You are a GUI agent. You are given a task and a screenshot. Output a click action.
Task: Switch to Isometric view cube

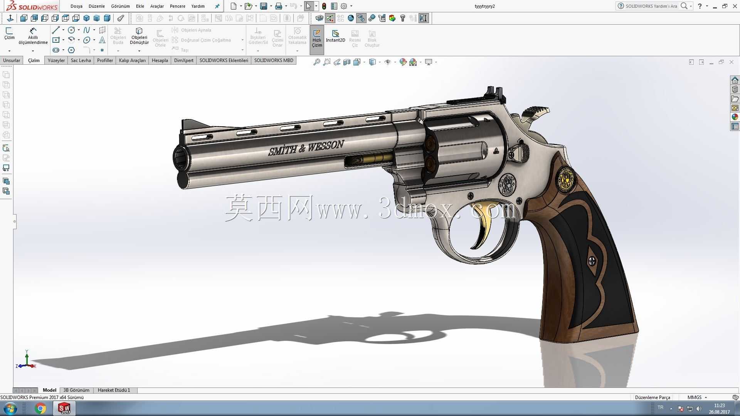[86, 18]
